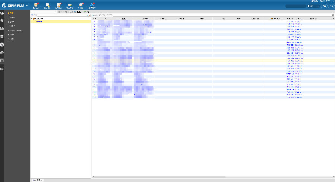
Task: Select first orange-highlighted left menu item
Action: (11, 13)
